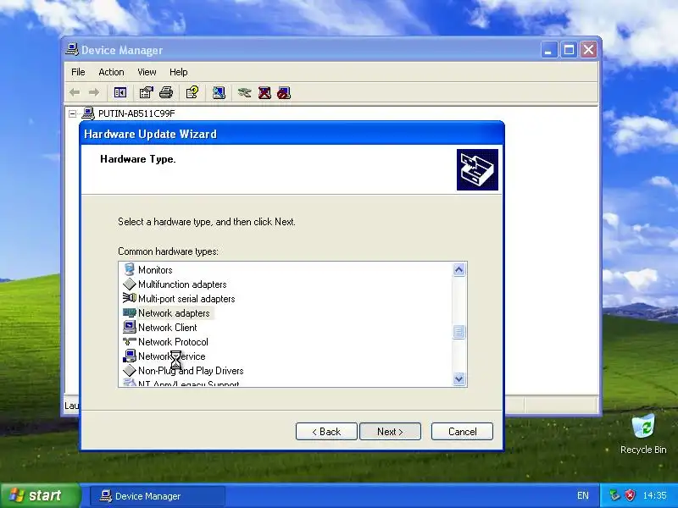This screenshot has height=508, width=678.
Task: Select Monitors hardware type
Action: point(155,270)
